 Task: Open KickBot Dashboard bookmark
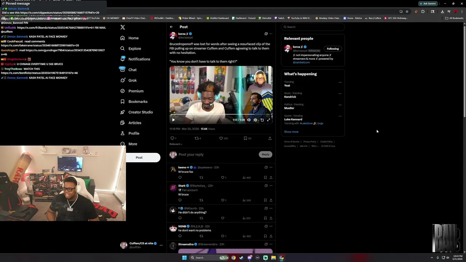tap(218, 18)
